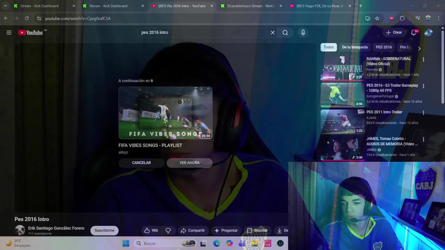Image resolution: width=445 pixels, height=250 pixels.
Task: Start voice search with the microphone icon
Action: tap(303, 33)
